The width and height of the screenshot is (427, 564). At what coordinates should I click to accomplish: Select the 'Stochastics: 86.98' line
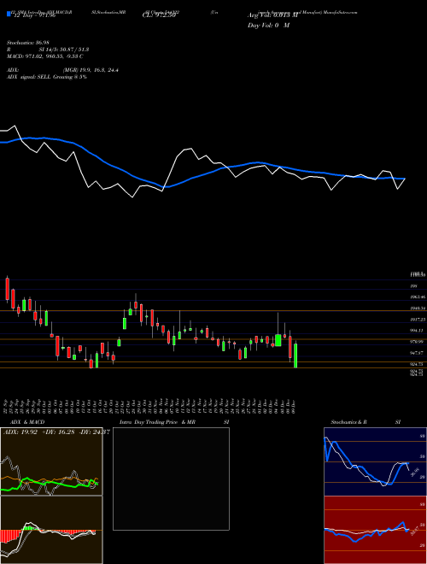(29, 43)
